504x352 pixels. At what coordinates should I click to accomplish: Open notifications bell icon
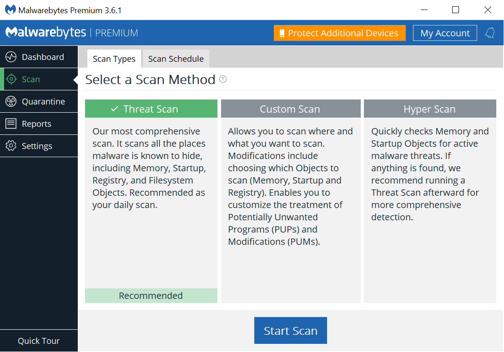coord(490,33)
